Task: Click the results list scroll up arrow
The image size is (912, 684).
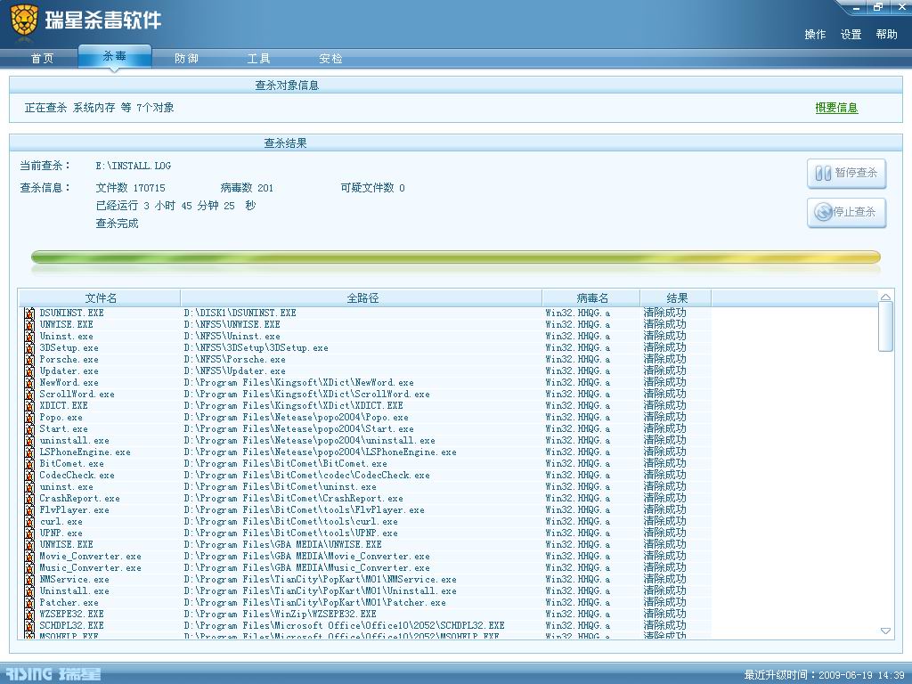Action: 885,297
